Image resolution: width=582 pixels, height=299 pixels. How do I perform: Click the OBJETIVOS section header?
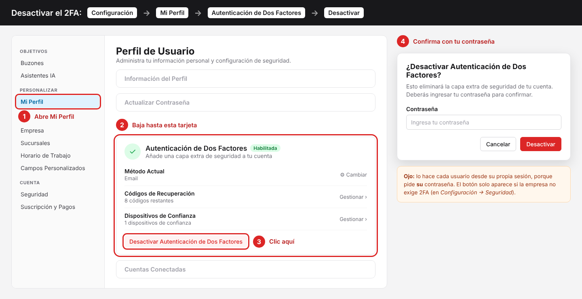click(x=34, y=51)
